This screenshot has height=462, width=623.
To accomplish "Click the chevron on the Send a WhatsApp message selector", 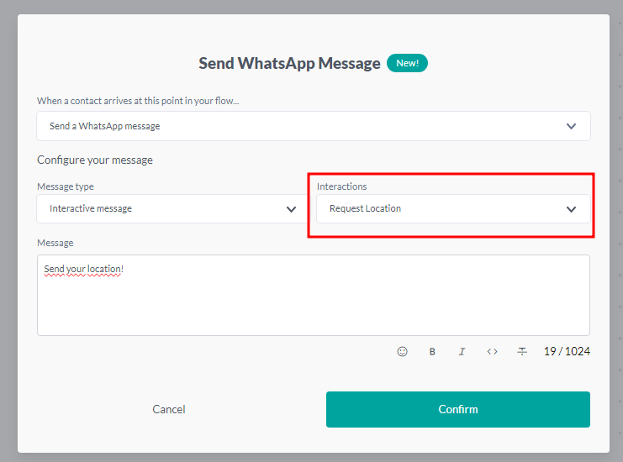I will pyautogui.click(x=571, y=126).
